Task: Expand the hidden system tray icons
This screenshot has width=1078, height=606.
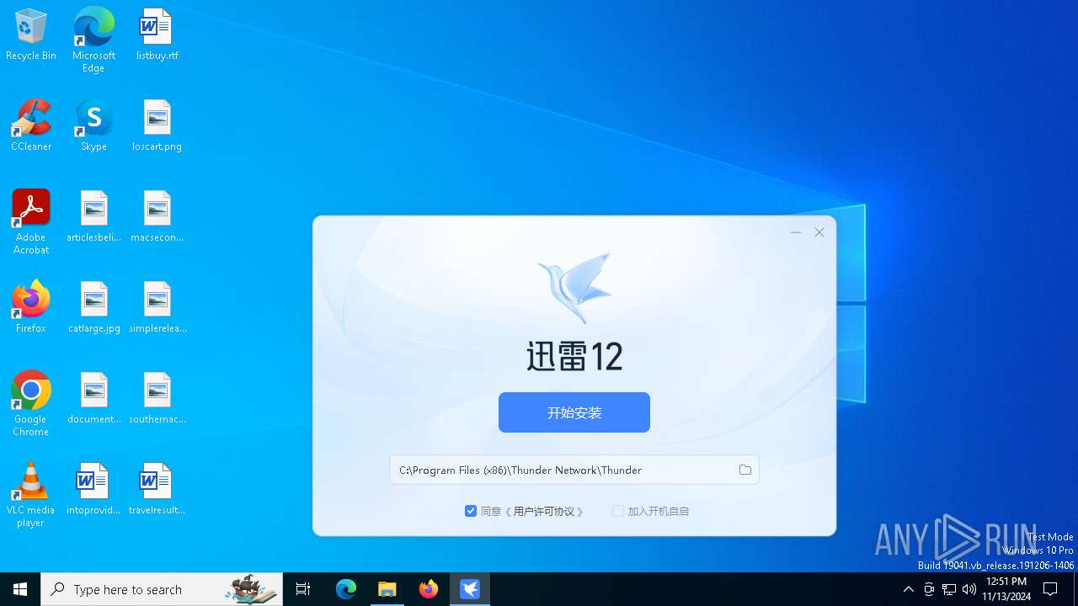Action: tap(908, 589)
